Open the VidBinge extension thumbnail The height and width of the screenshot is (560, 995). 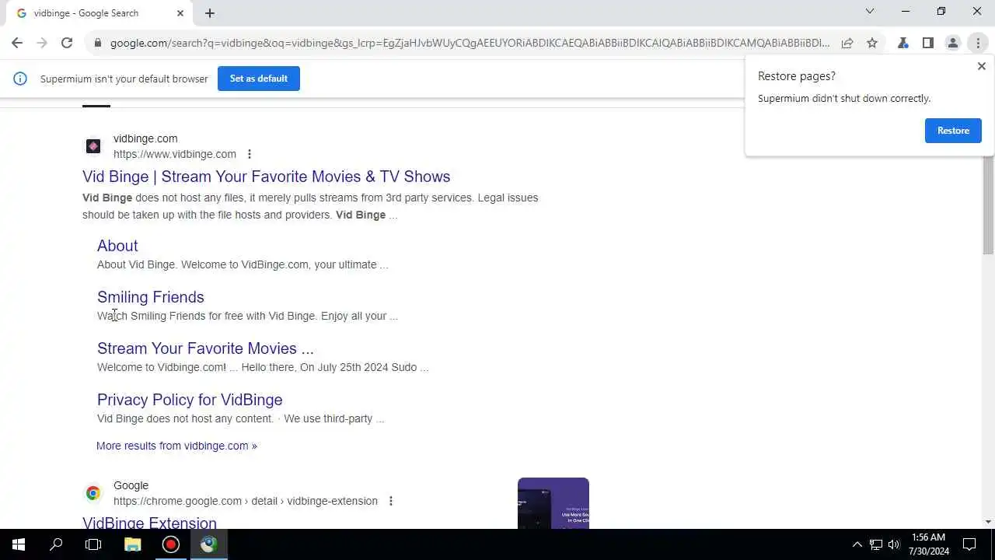[x=553, y=503]
